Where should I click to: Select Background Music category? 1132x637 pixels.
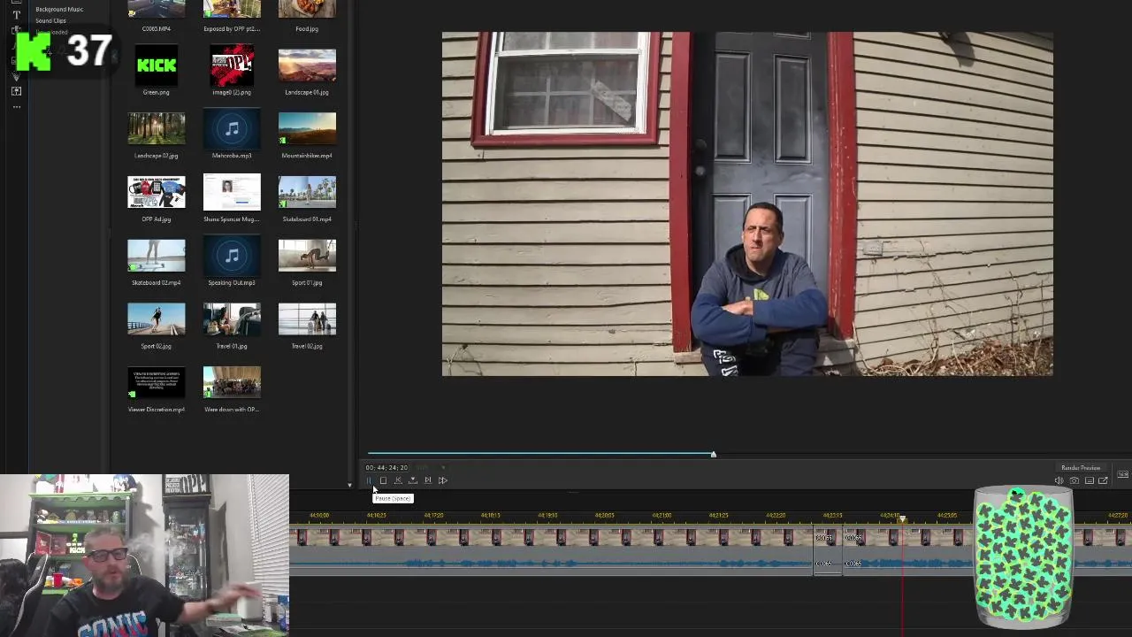59,9
